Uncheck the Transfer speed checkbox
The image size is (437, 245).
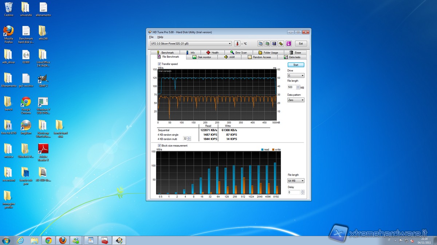coord(160,64)
